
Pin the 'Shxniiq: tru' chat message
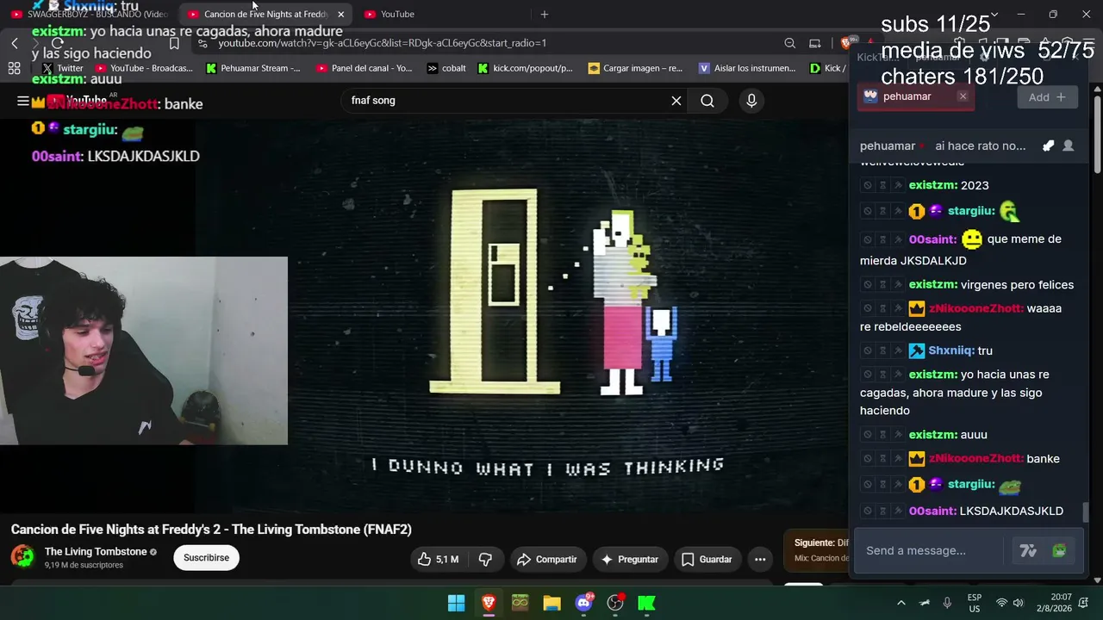[897, 351]
